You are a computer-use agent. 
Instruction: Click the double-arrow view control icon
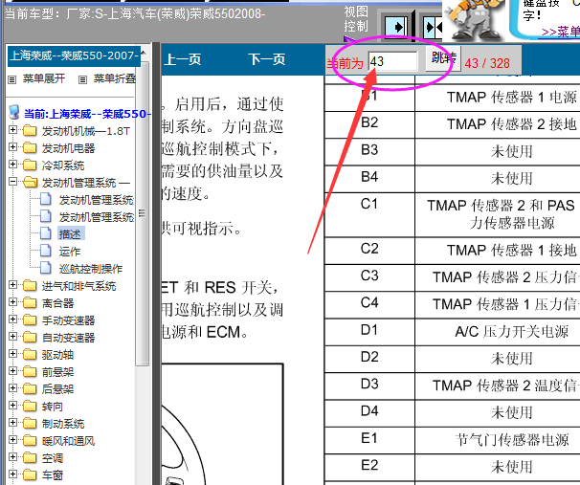tap(434, 27)
